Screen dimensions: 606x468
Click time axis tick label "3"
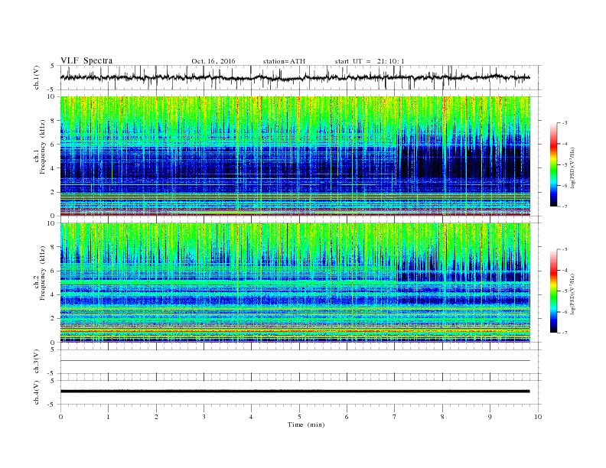point(204,417)
